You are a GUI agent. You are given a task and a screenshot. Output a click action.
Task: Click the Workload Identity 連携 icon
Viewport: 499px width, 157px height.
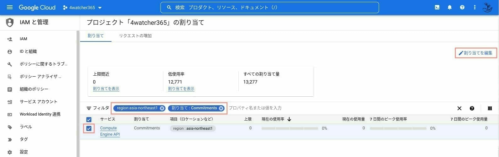coord(10,115)
